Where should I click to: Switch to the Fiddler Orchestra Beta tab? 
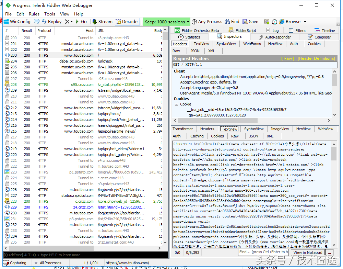coord(197,31)
